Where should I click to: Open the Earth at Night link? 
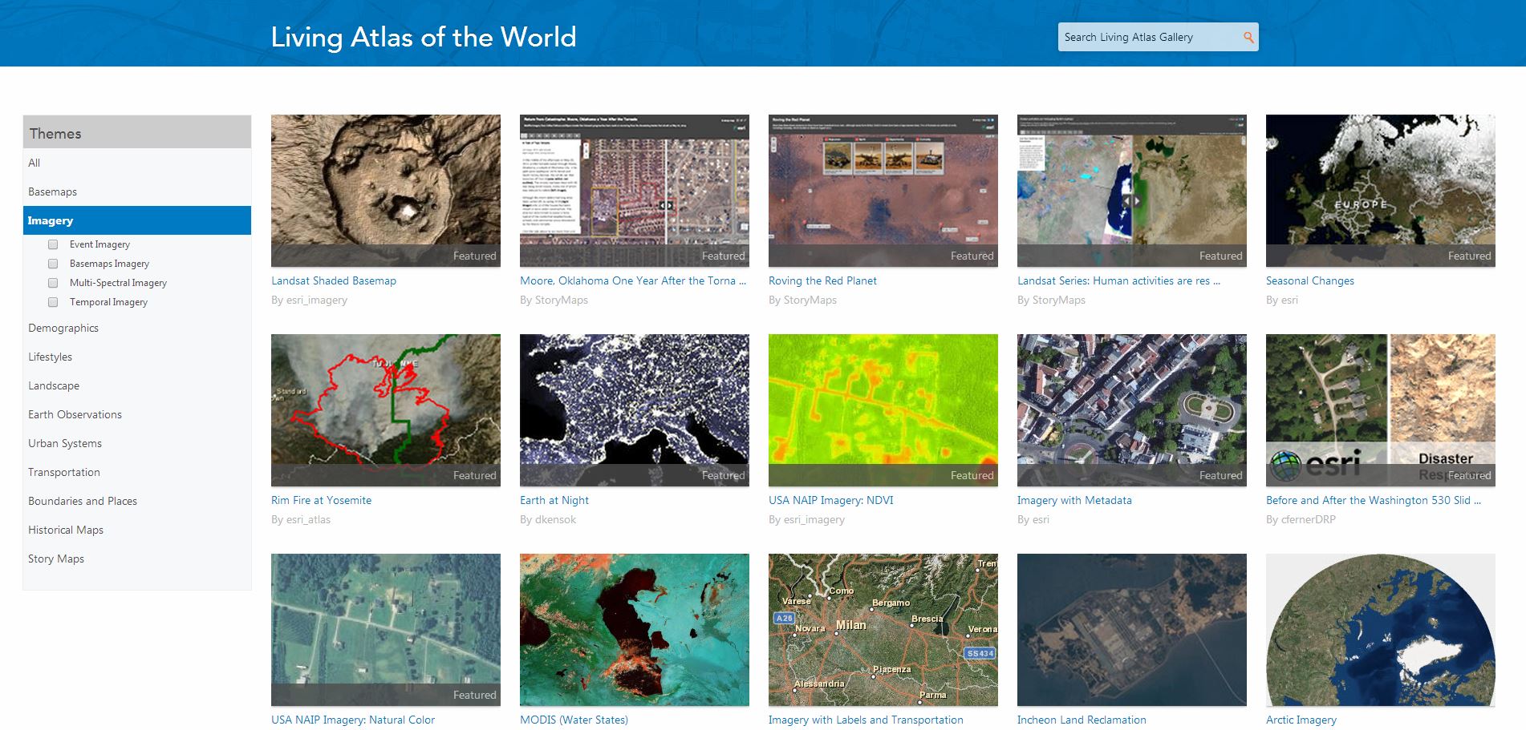(x=554, y=500)
